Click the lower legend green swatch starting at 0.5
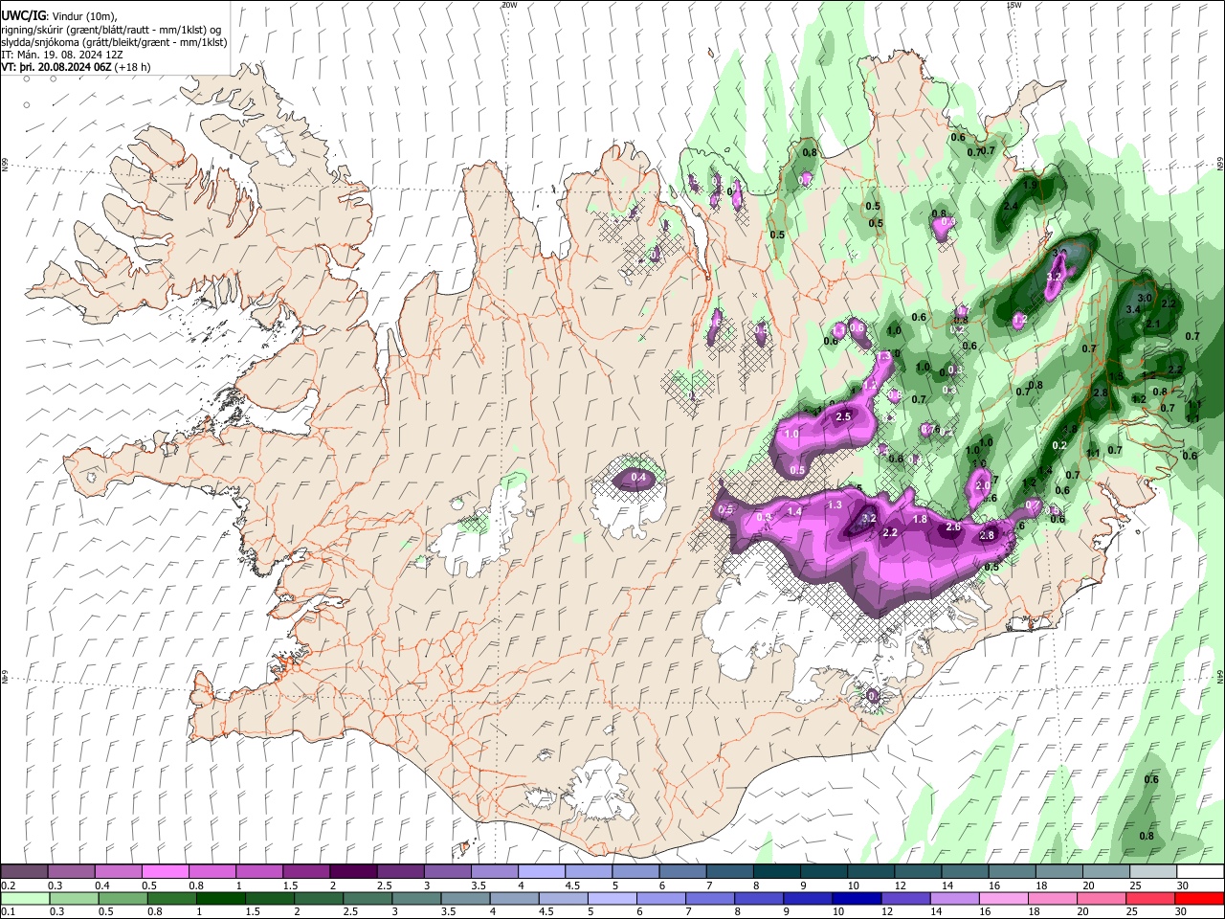The height and width of the screenshot is (919, 1225). (123, 898)
